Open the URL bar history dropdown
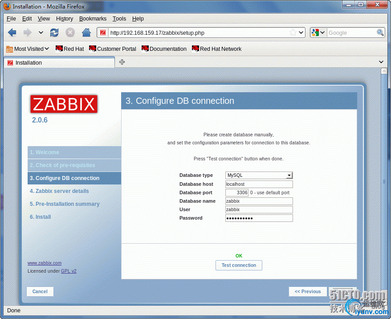 point(301,33)
